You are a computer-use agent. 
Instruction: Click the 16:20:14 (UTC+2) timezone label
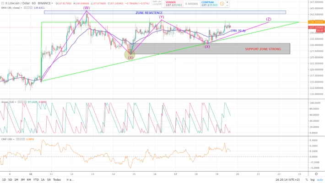click(x=287, y=180)
